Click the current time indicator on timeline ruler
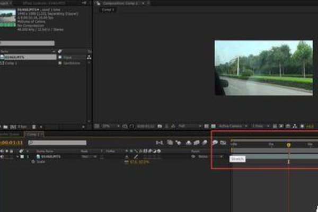318x212 pixels. click(x=288, y=145)
